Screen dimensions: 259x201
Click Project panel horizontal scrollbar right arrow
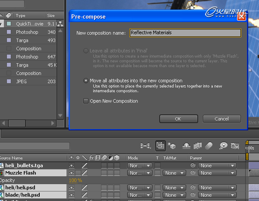(53, 123)
